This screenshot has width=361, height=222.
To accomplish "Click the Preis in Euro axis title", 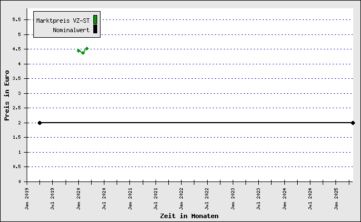I will click(7, 95).
